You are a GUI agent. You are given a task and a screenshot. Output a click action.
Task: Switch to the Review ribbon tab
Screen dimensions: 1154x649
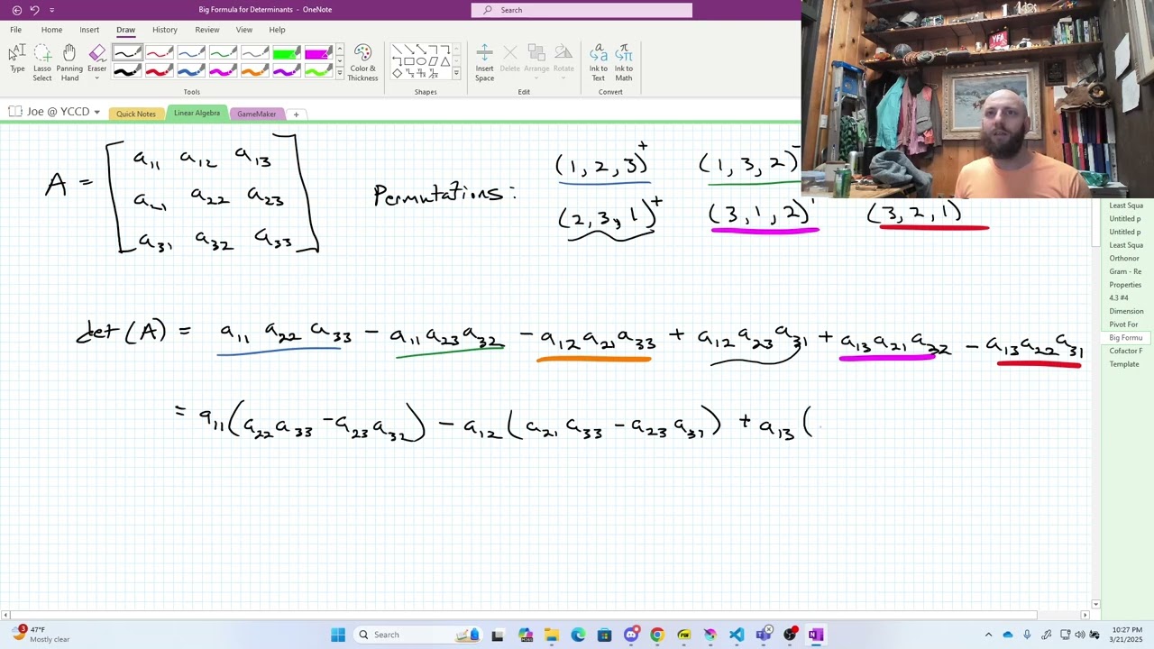(207, 30)
